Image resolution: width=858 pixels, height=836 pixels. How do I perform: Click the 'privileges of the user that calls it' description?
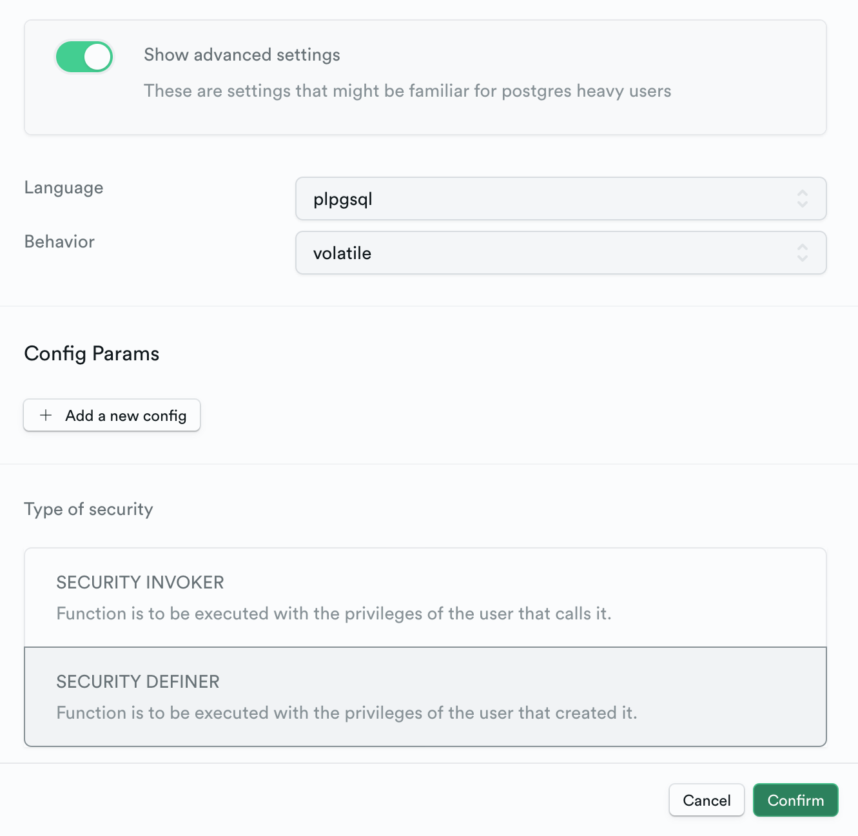333,614
